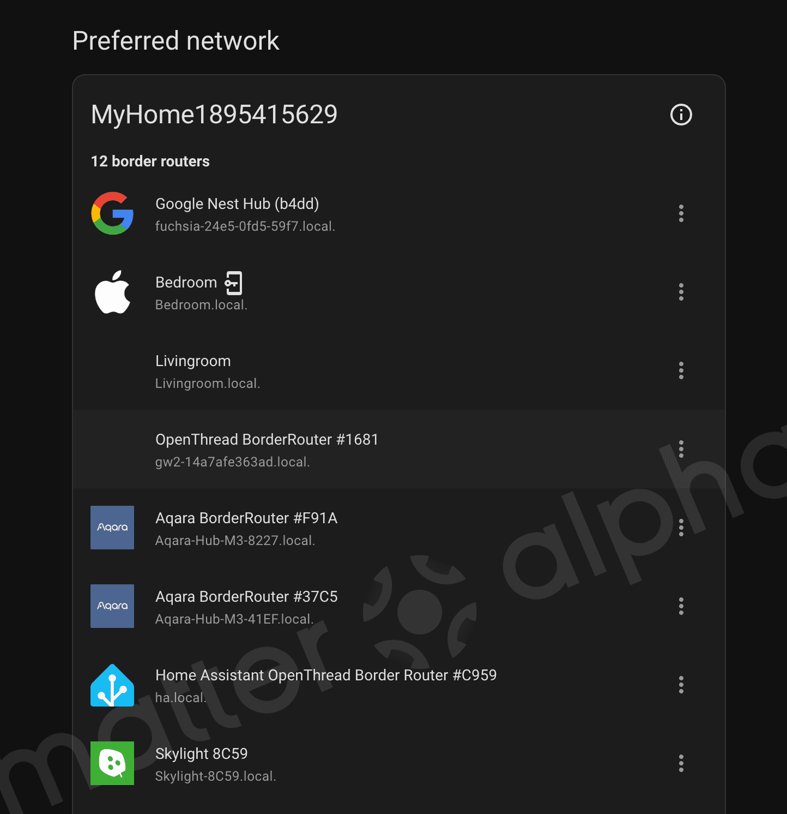Click the Preferred network heading
This screenshot has width=787, height=814.
[x=176, y=41]
